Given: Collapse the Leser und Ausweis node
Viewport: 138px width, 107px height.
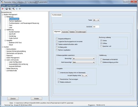Looking at the screenshot, I should (x=5, y=60).
